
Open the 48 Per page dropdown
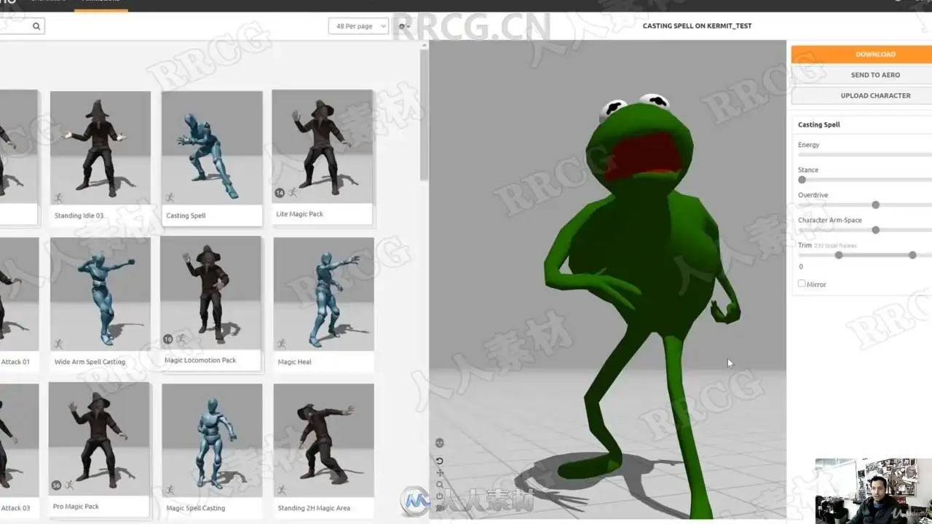[x=358, y=26]
